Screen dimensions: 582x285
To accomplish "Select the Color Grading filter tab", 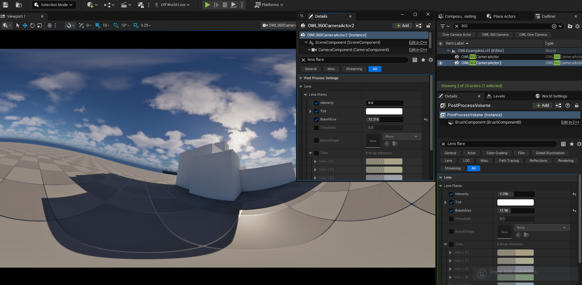I will (x=497, y=153).
